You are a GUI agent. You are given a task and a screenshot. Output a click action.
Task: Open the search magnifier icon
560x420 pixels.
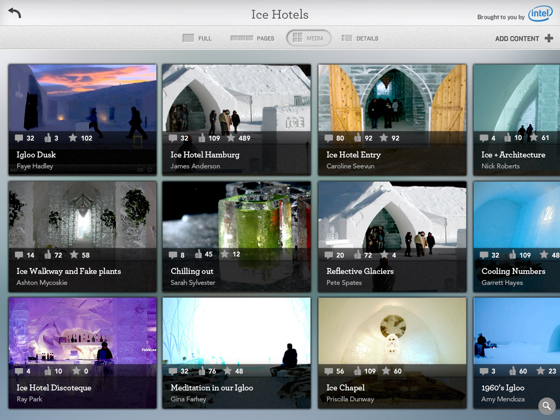(547, 405)
